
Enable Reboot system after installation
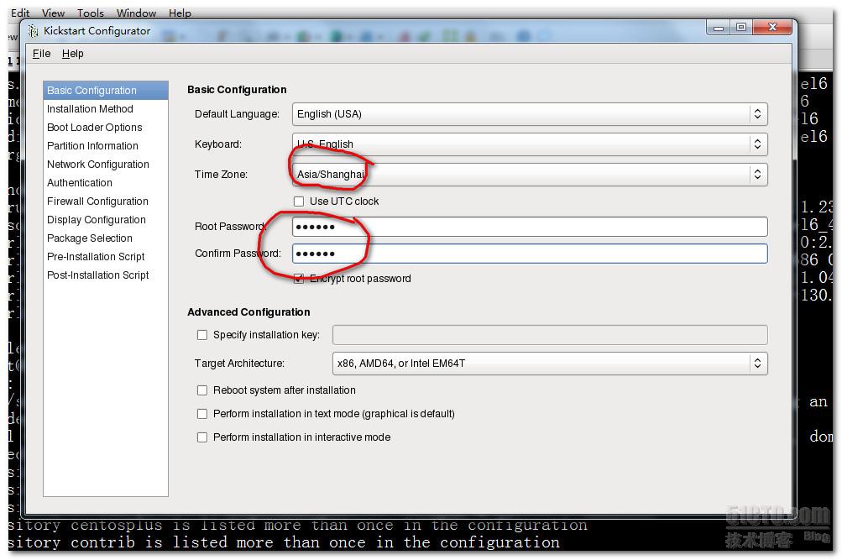click(202, 390)
